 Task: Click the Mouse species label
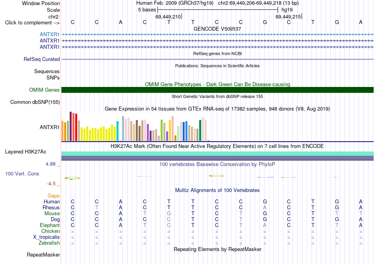(52, 214)
